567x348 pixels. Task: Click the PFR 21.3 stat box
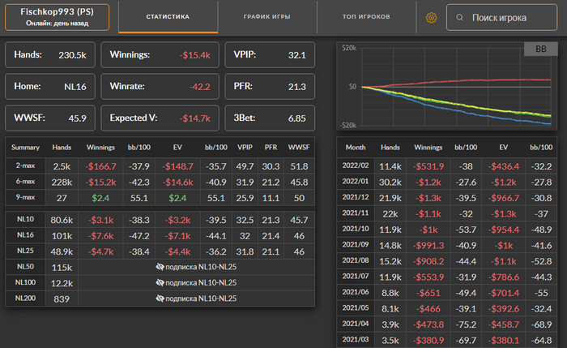pos(270,86)
